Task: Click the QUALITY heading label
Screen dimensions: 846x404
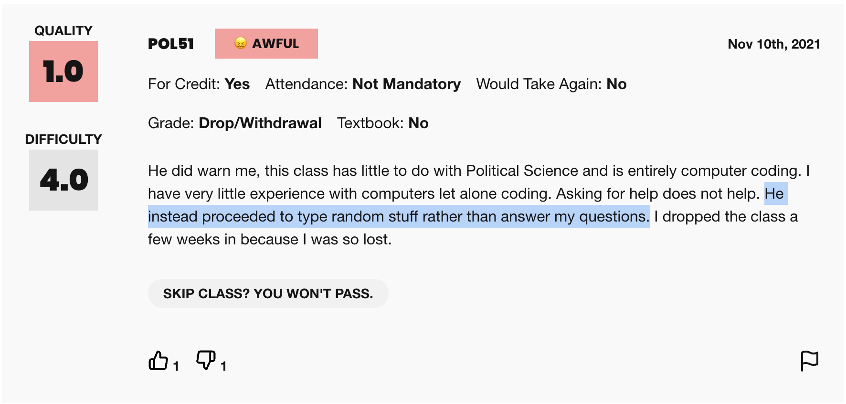Action: [x=63, y=31]
